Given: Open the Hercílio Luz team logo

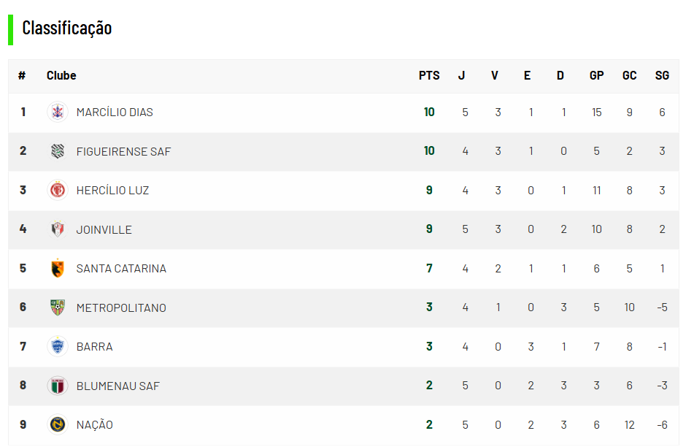Looking at the screenshot, I should click(58, 190).
